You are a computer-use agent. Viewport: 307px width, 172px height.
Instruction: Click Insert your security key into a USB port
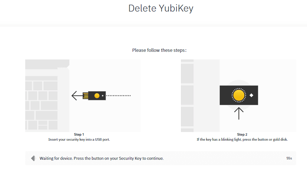click(x=79, y=140)
